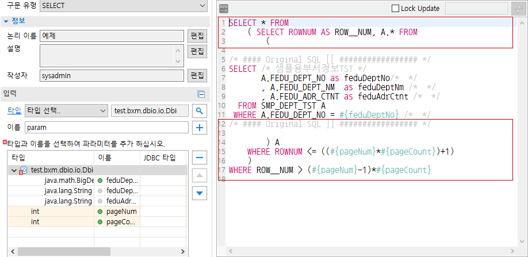Click the 설명 text area down scroll arrow
Viewport: 528px width, 257px height.
pyautogui.click(x=178, y=62)
